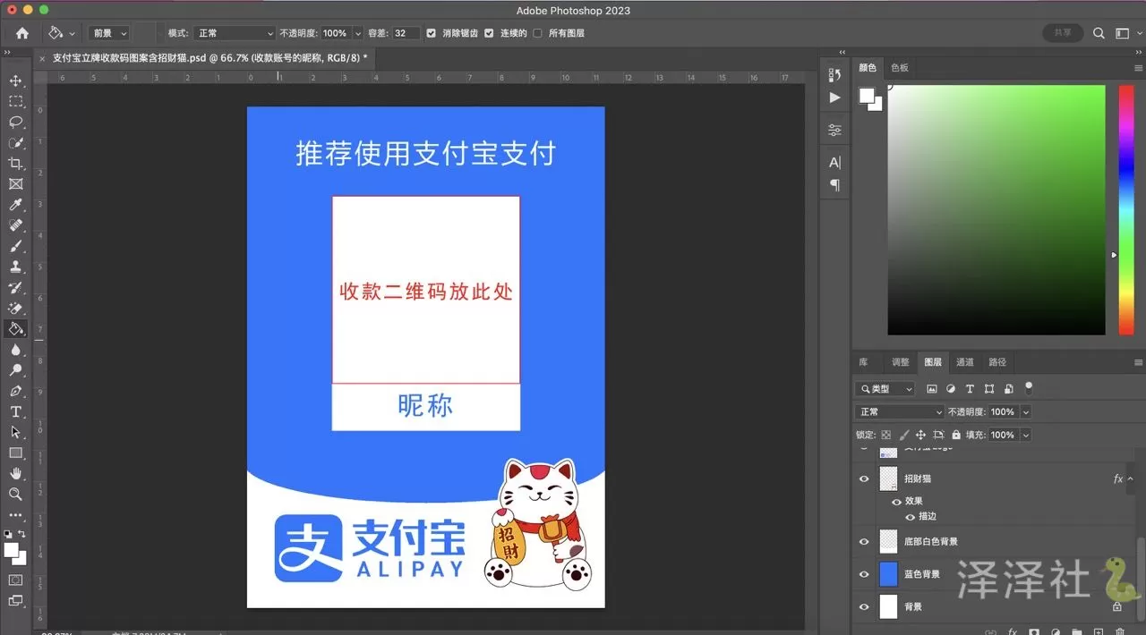This screenshot has width=1146, height=635.
Task: Switch to the 通道 panel tab
Action: point(964,362)
